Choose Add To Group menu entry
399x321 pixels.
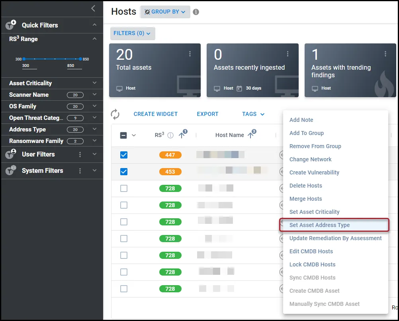336,133
